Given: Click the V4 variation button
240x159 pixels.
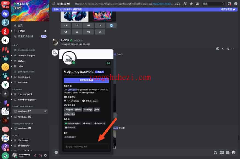Looking at the screenshot, I should point(100,32).
